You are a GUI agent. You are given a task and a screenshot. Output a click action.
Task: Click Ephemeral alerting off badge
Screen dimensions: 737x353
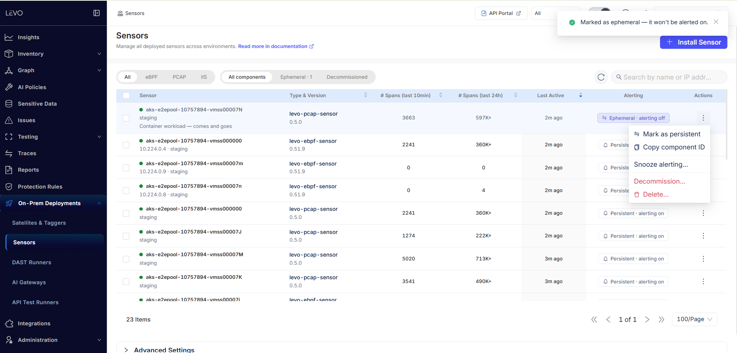(x=633, y=118)
